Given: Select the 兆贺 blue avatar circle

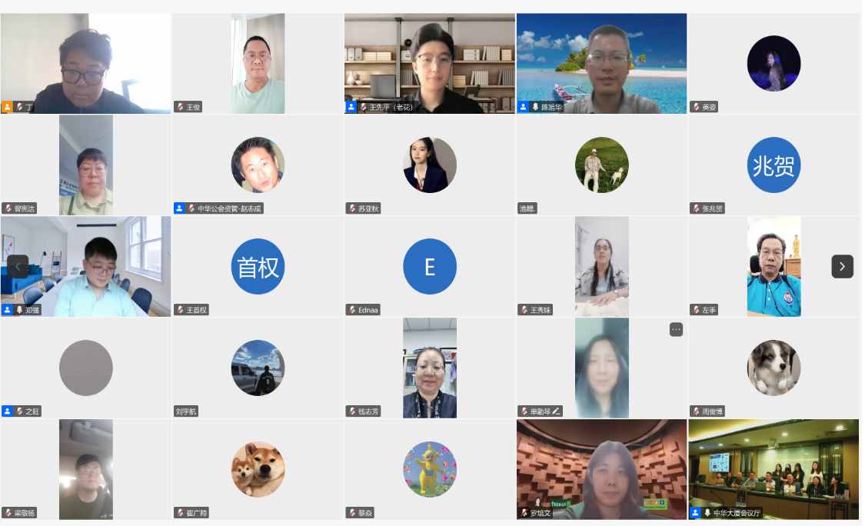Looking at the screenshot, I should pyautogui.click(x=774, y=165).
